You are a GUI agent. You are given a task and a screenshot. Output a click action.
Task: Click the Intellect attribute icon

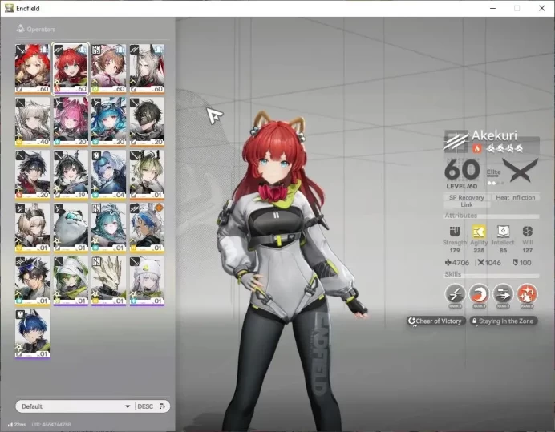pyautogui.click(x=503, y=231)
